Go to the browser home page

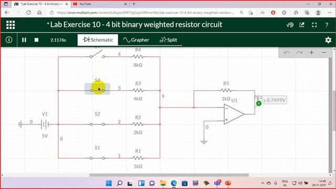(x=39, y=13)
